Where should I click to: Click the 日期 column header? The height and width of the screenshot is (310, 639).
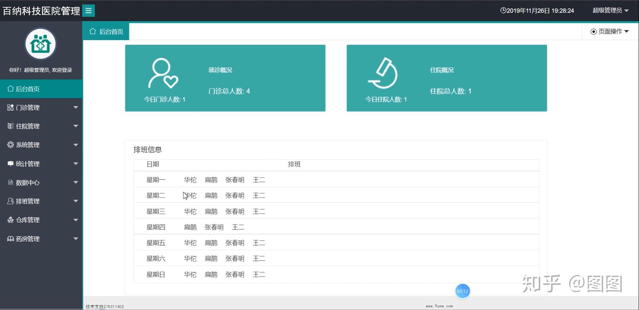[x=153, y=164]
